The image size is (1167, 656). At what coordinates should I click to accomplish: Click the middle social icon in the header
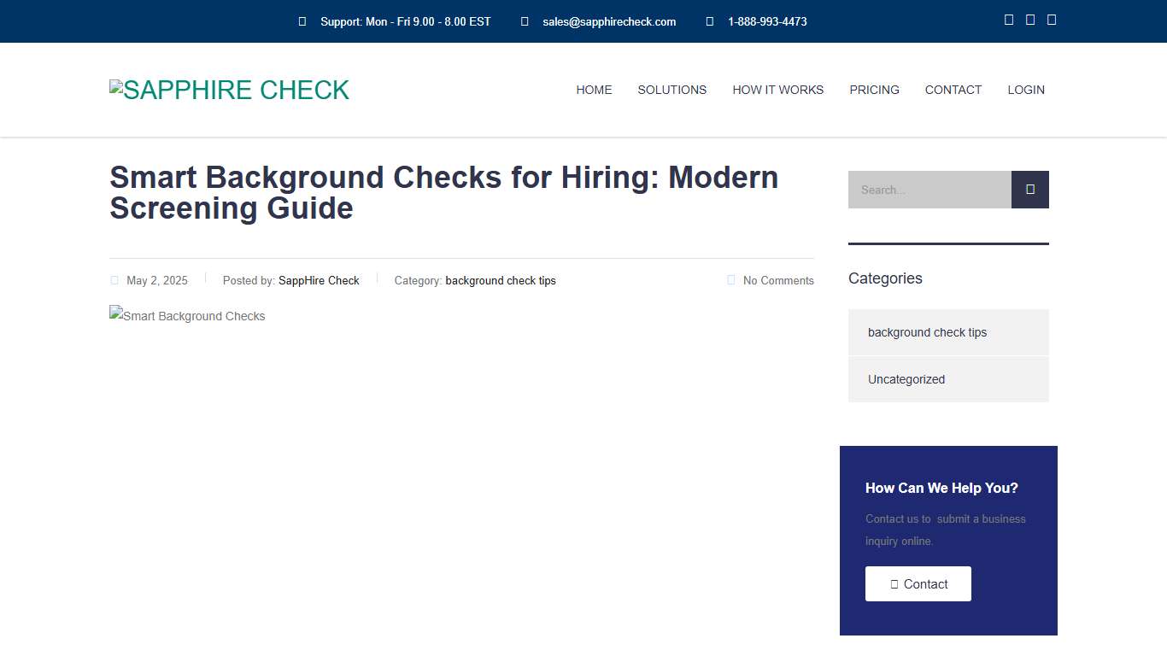tap(1029, 19)
